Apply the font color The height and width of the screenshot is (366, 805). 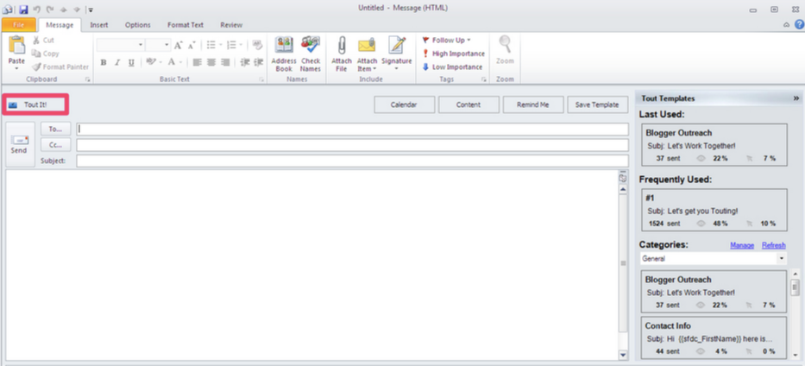[x=172, y=63]
